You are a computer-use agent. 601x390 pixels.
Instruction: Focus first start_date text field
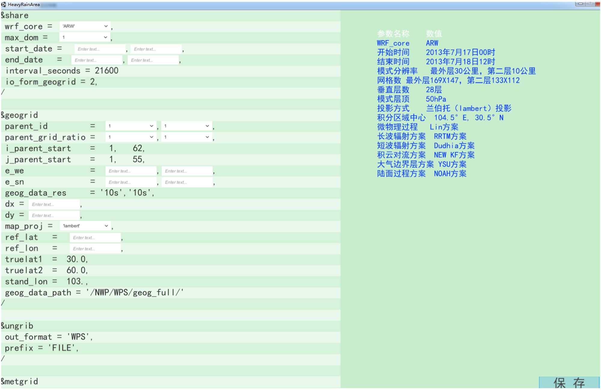[x=100, y=49]
